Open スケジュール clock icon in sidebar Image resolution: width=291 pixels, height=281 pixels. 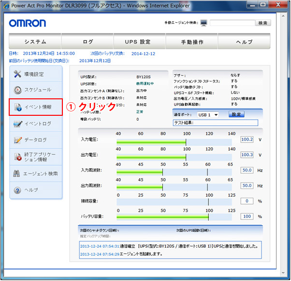[x=17, y=90]
